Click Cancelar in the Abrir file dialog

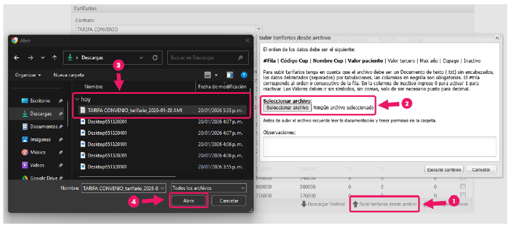[229, 201]
